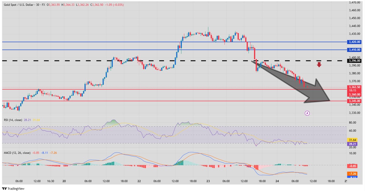Click the yellow 31.64 RSI value label
This screenshot has height=191, width=365.
click(x=354, y=140)
